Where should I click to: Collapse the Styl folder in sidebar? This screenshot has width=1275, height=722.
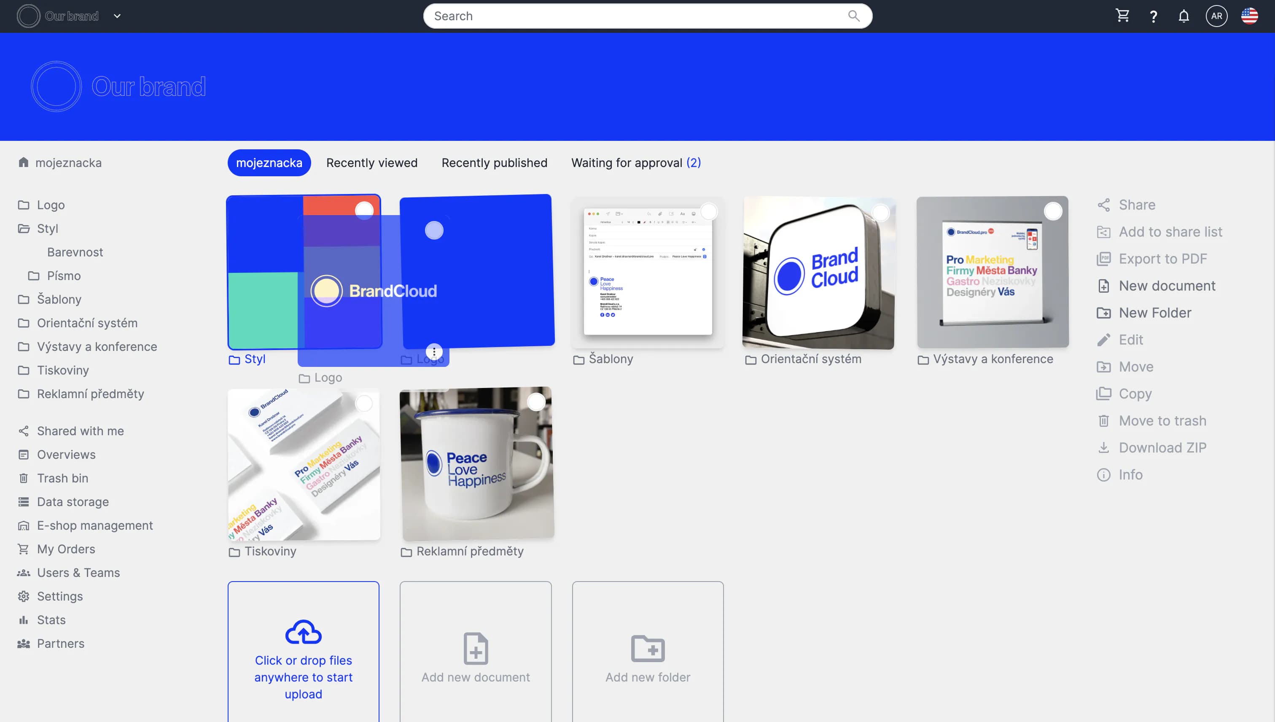[24, 229]
